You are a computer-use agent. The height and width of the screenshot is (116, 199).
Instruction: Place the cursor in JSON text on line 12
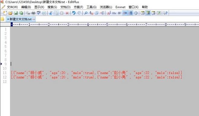[96, 77]
